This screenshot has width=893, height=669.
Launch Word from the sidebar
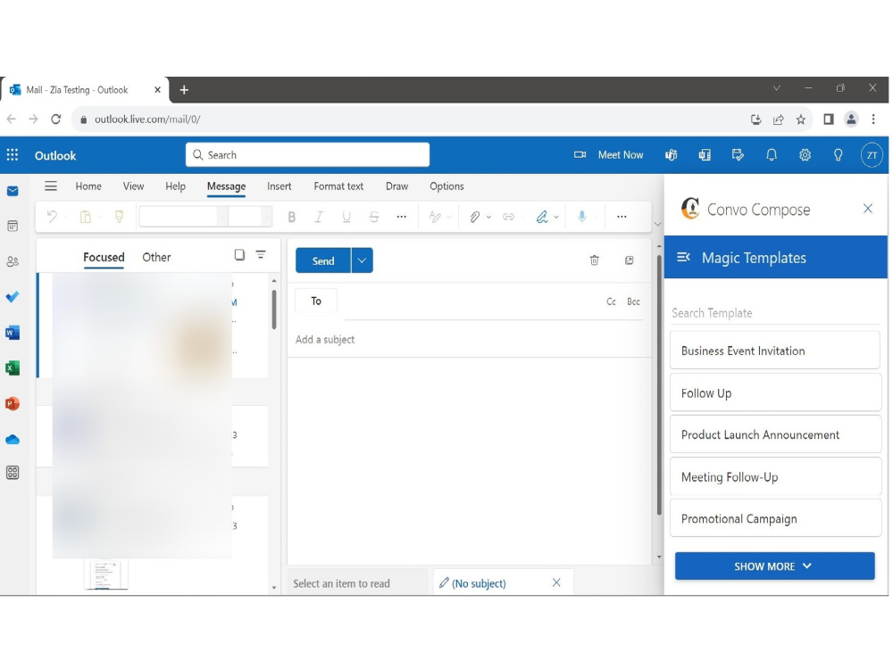(x=13, y=332)
